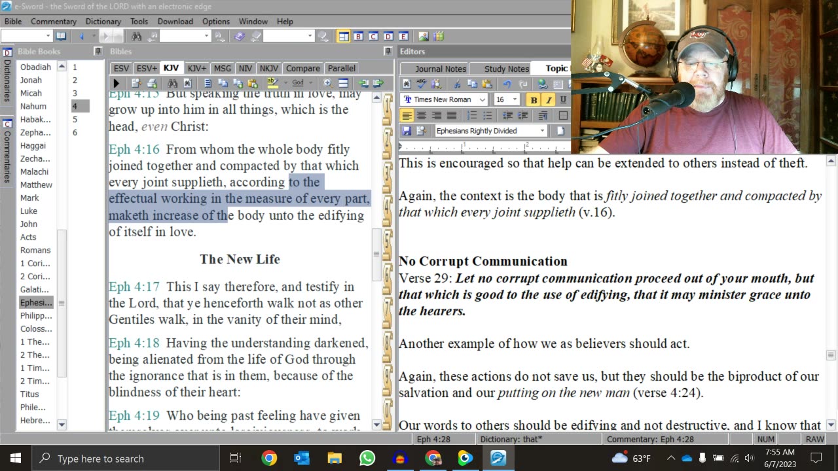The height and width of the screenshot is (471, 838).
Task: Click the bullet list icon in Editors
Action: [487, 115]
